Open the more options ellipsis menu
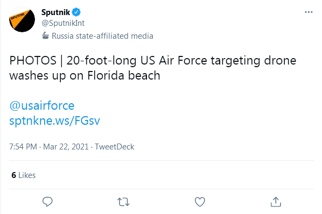This screenshot has width=322, height=214. click(309, 12)
